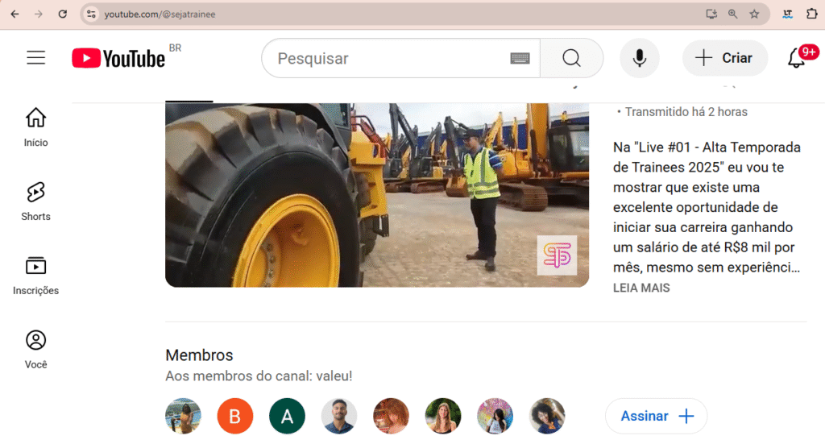
Task: Open the browser extensions puzzle icon
Action: click(x=812, y=15)
